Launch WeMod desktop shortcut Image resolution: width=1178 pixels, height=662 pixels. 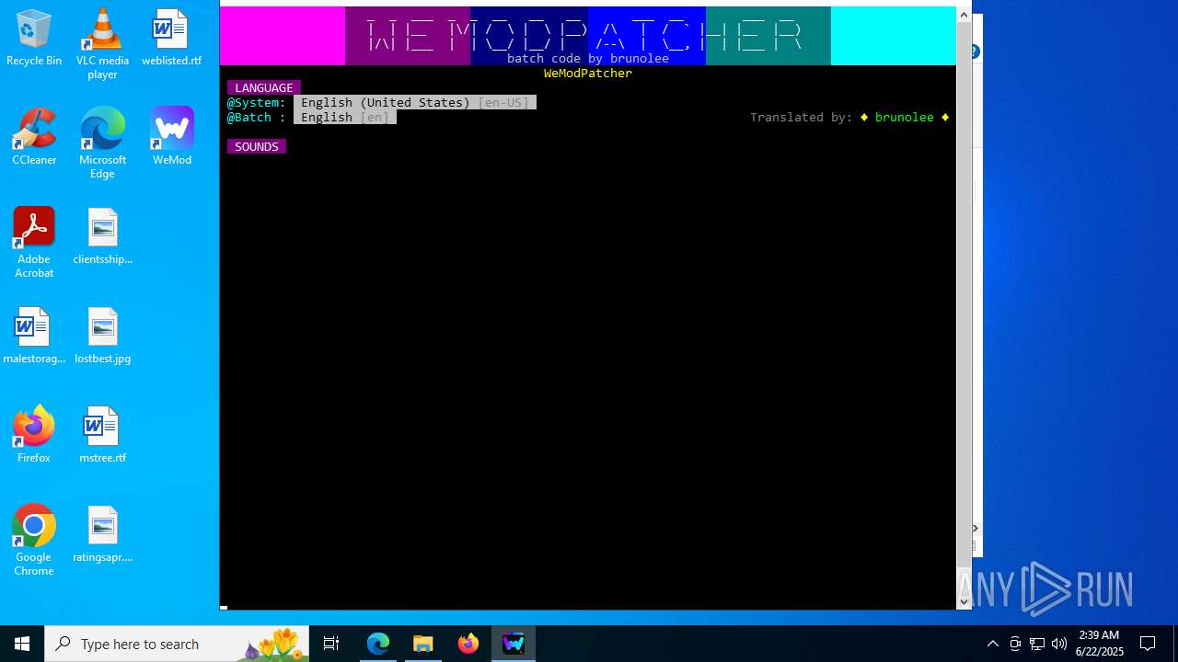point(172,138)
